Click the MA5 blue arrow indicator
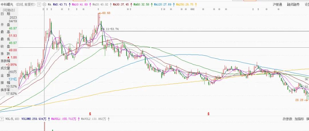This screenshot has height=131, width=309. (70, 5)
